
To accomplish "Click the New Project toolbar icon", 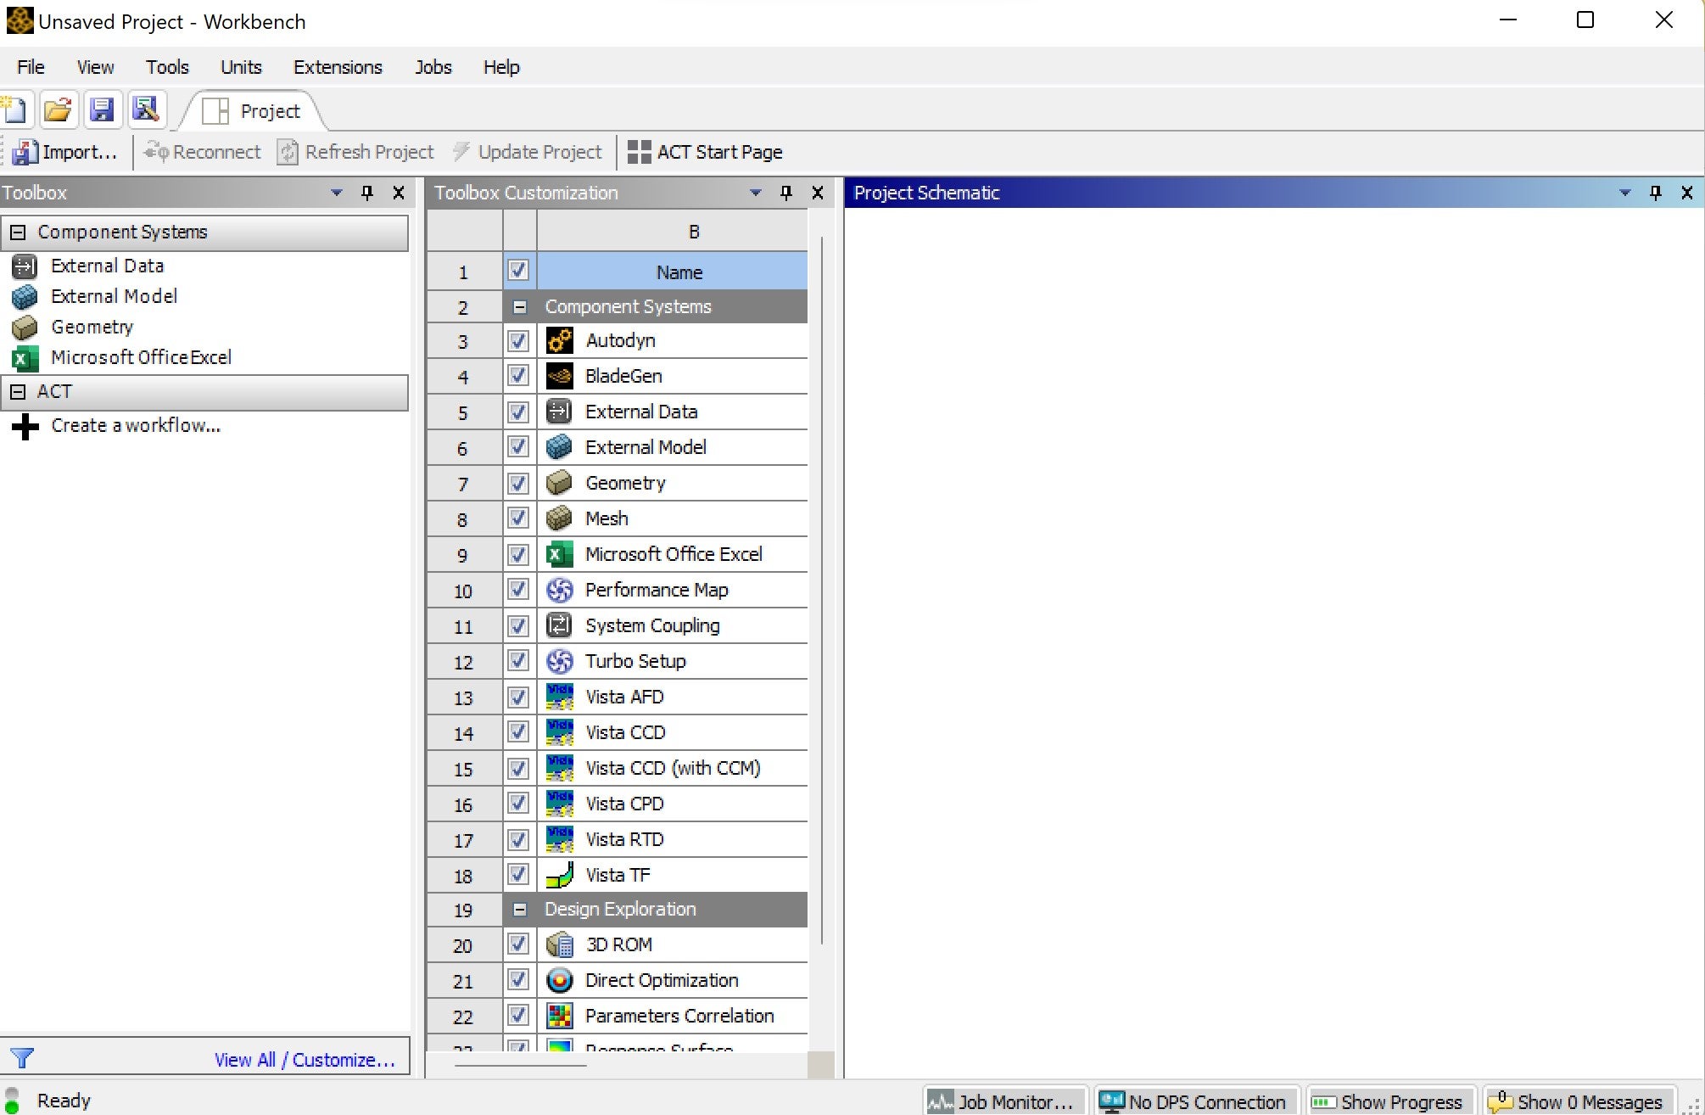I will 16,110.
